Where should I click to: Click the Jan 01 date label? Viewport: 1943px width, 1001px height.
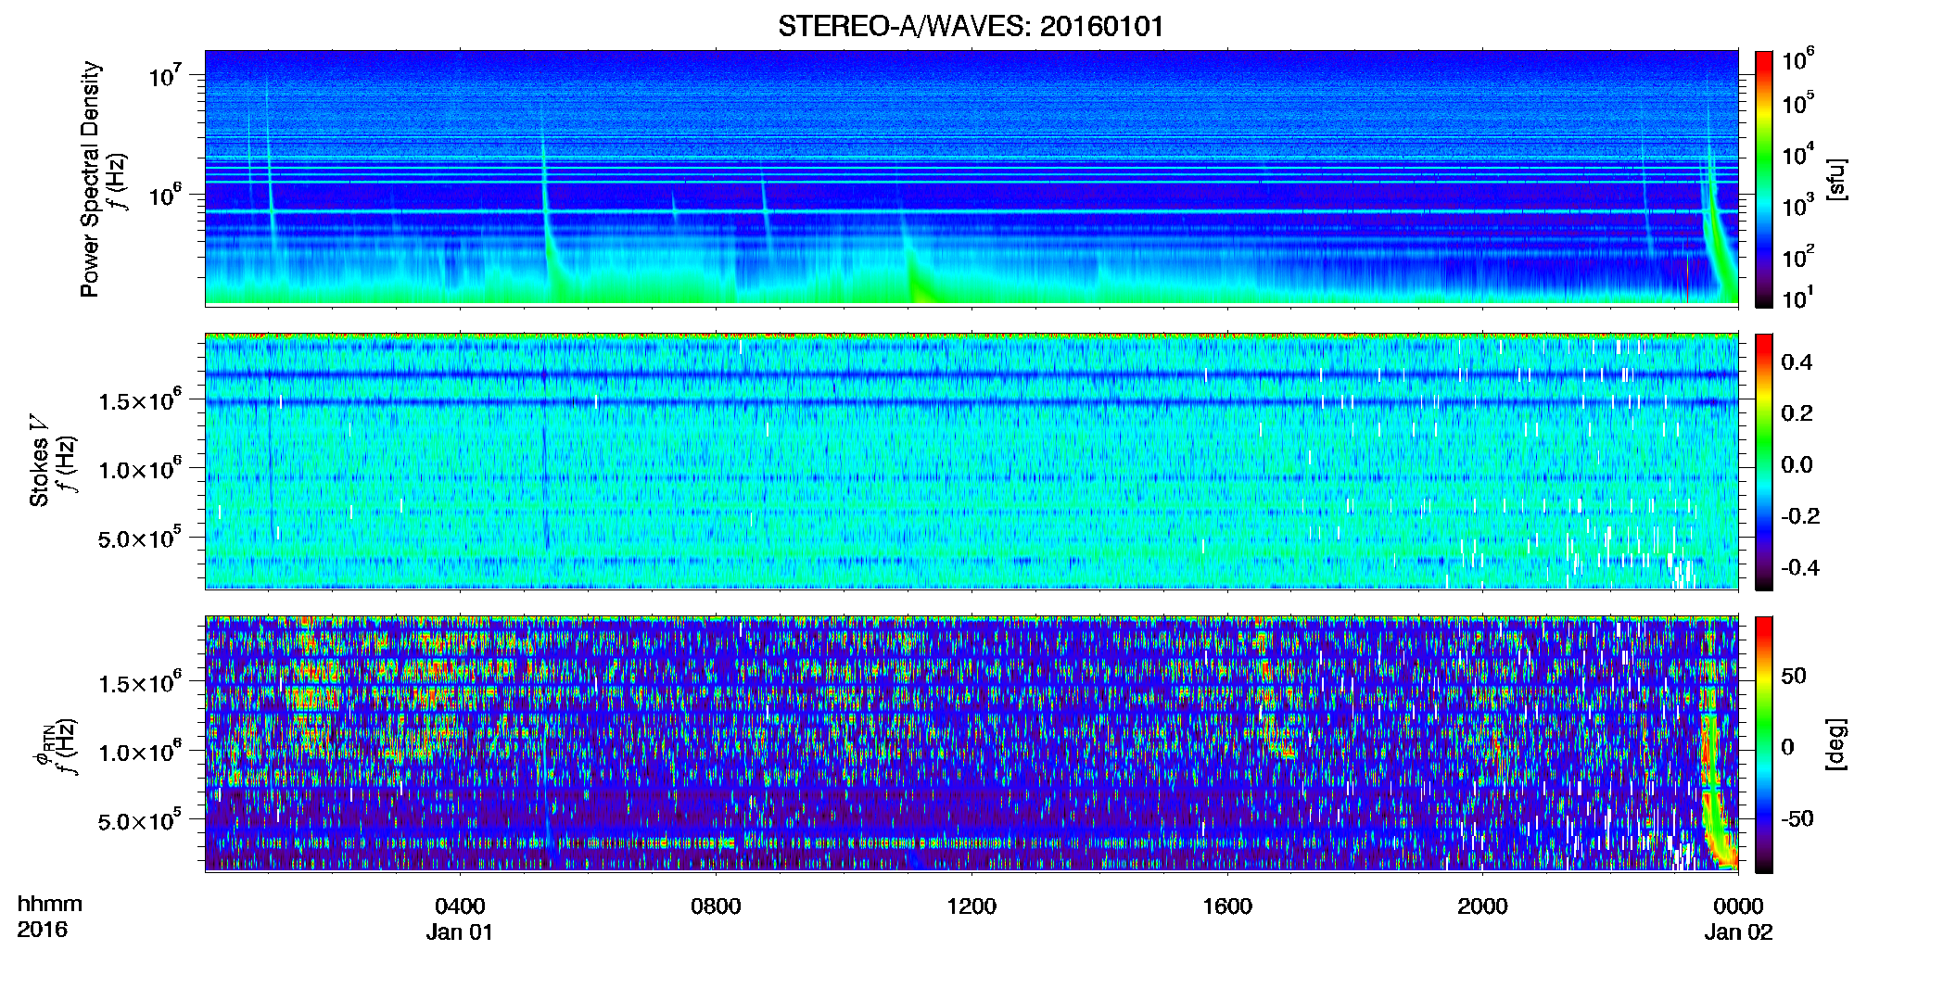click(x=460, y=931)
